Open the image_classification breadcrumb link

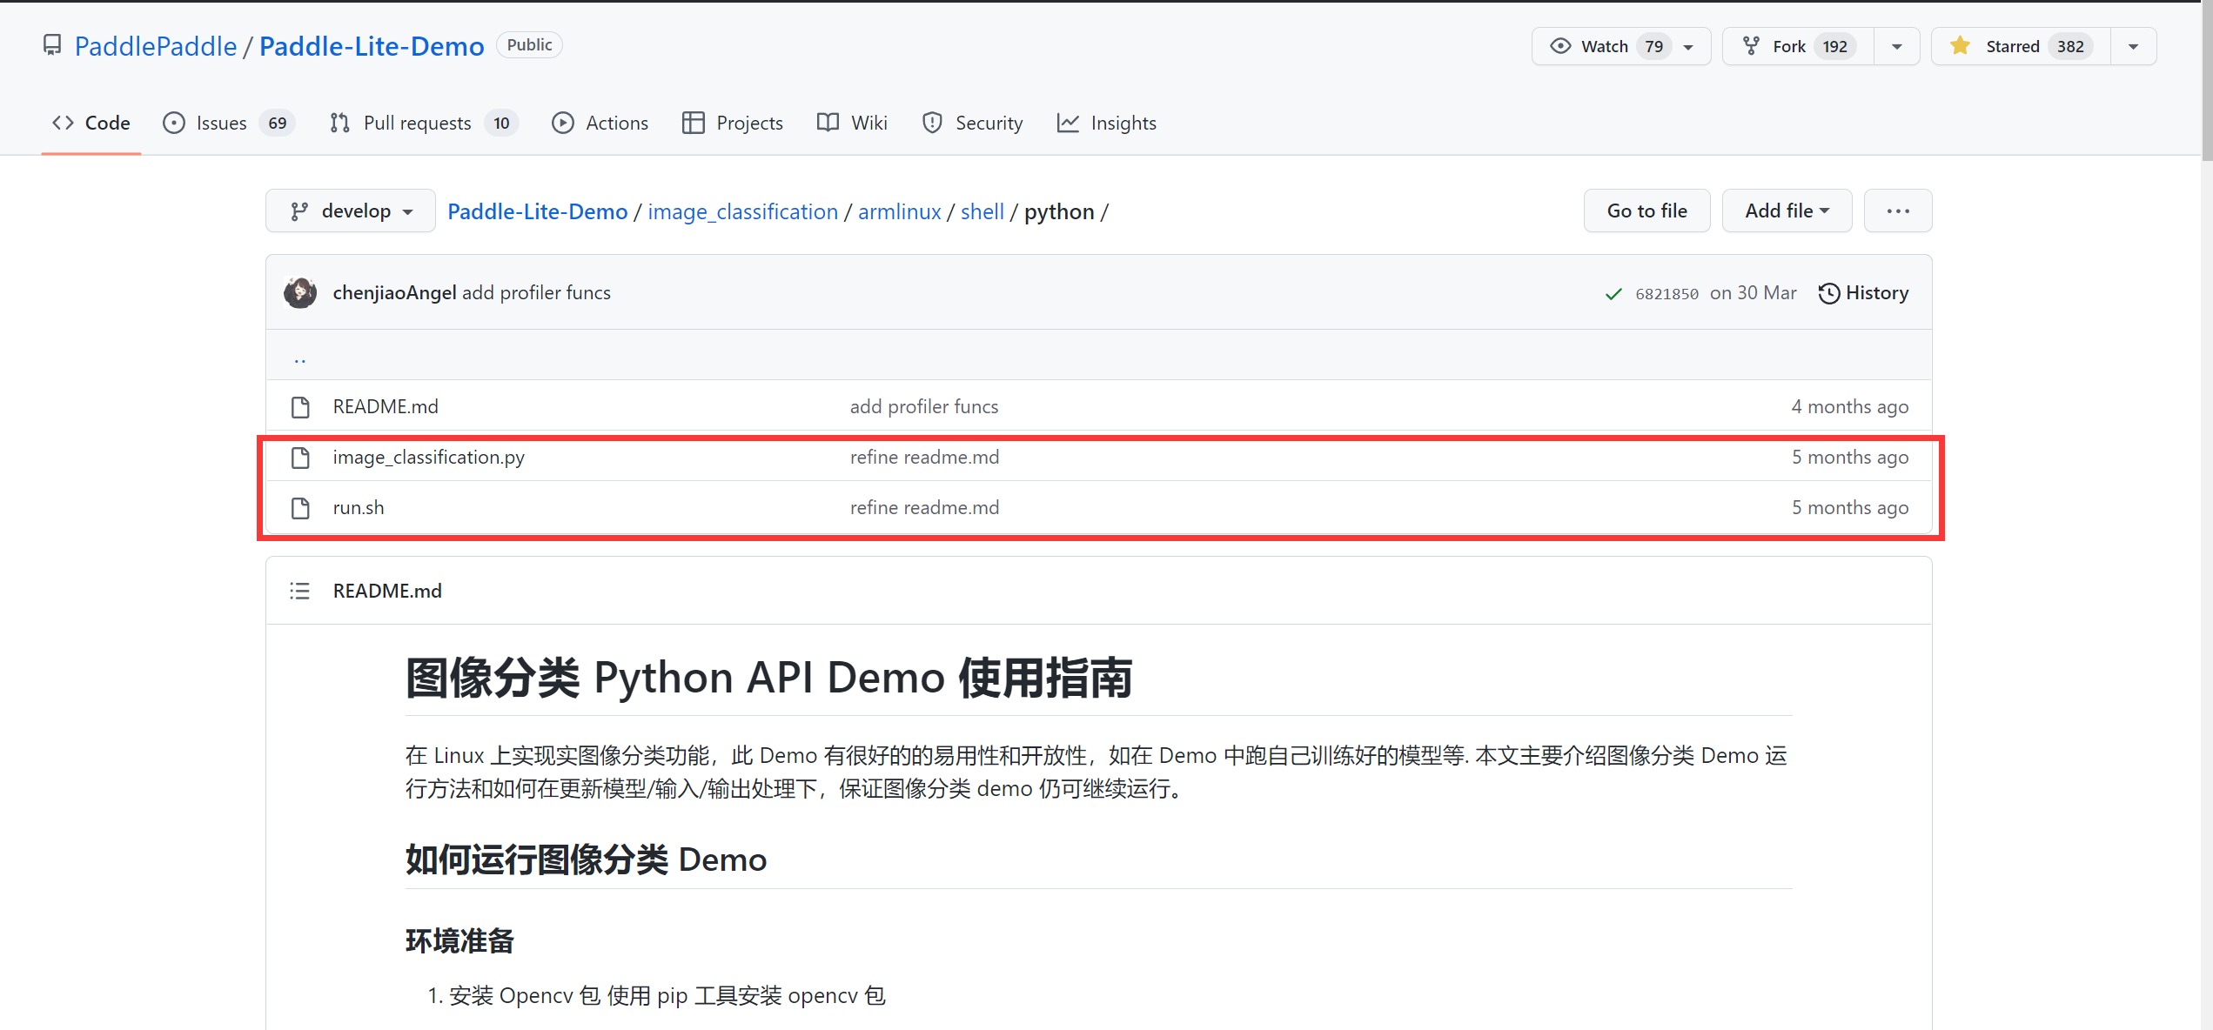click(x=742, y=211)
